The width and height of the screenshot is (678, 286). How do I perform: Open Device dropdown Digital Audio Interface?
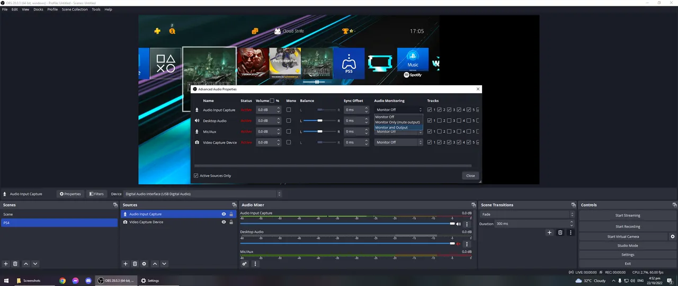click(203, 194)
